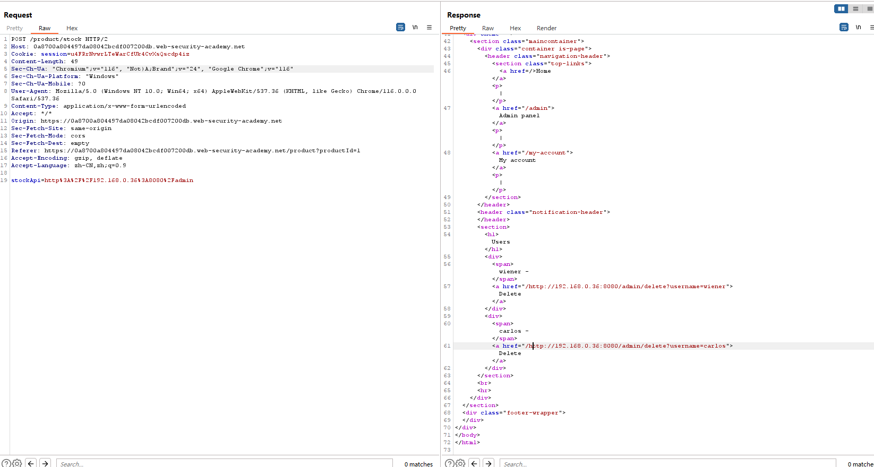Click the delete?username=carlos href line
Screen dimensions: 874x467
click(612, 346)
